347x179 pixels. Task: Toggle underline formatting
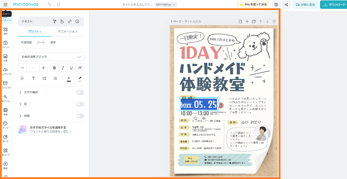pyautogui.click(x=71, y=68)
